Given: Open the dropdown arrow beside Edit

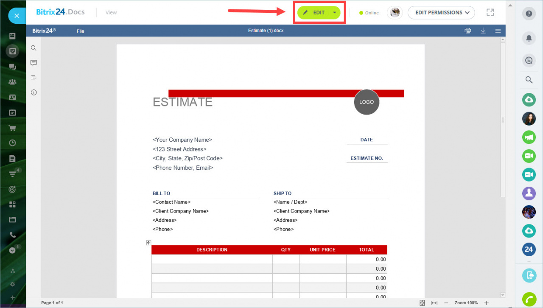Looking at the screenshot, I should (335, 13).
